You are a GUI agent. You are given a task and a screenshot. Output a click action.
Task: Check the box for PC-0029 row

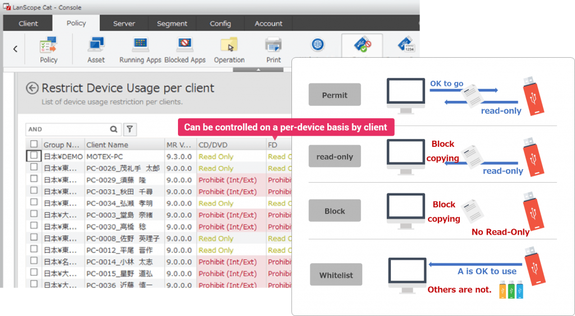34,179
